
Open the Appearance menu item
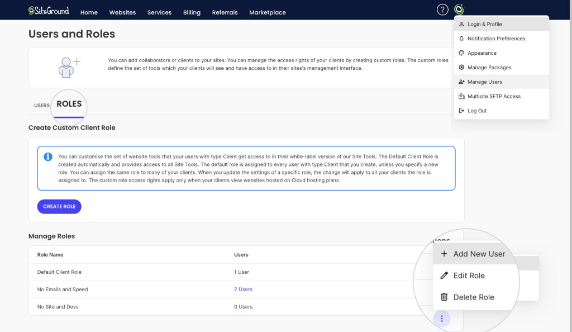point(501,53)
